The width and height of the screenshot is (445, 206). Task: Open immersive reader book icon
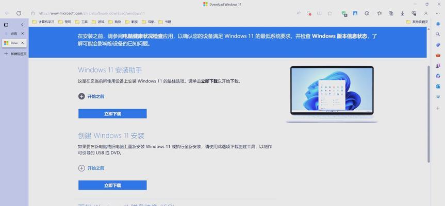tap(320, 13)
